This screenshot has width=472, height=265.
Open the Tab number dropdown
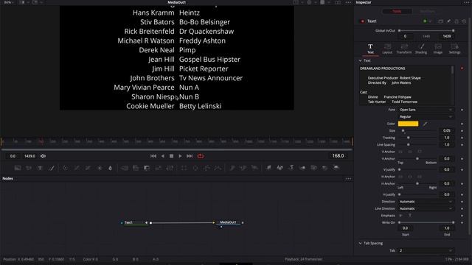click(426, 250)
